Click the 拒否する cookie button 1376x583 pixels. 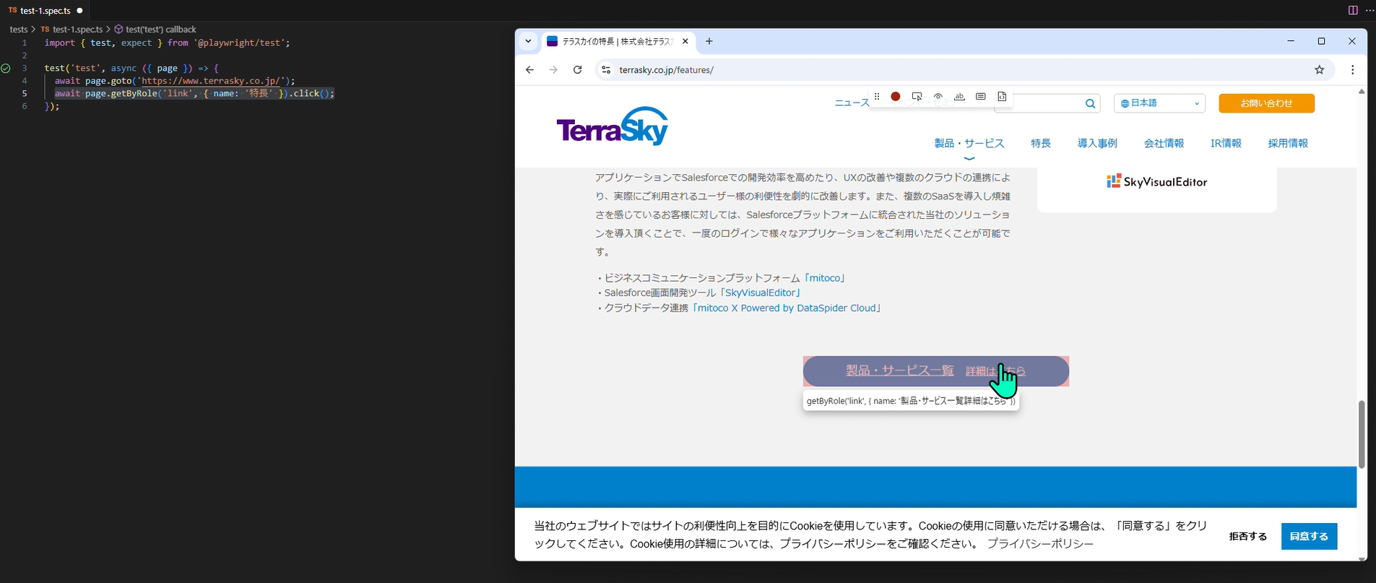point(1247,537)
